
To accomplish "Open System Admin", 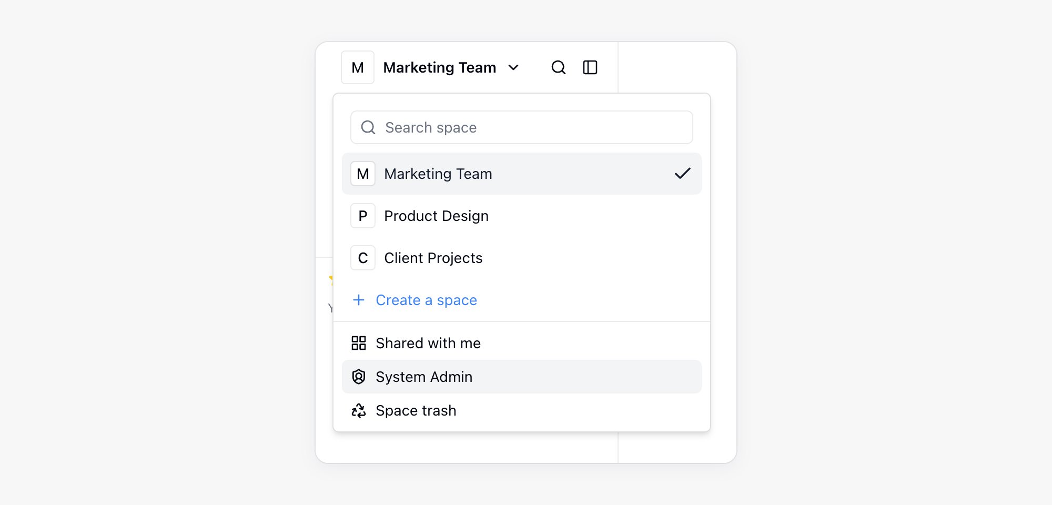I will (x=522, y=377).
